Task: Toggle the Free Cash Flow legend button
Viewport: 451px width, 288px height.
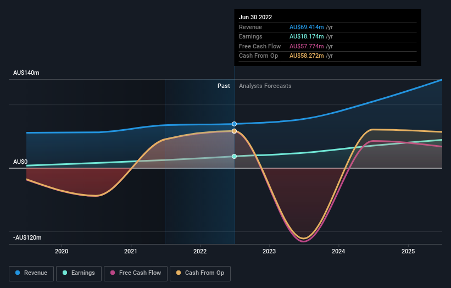Action: tap(136, 273)
